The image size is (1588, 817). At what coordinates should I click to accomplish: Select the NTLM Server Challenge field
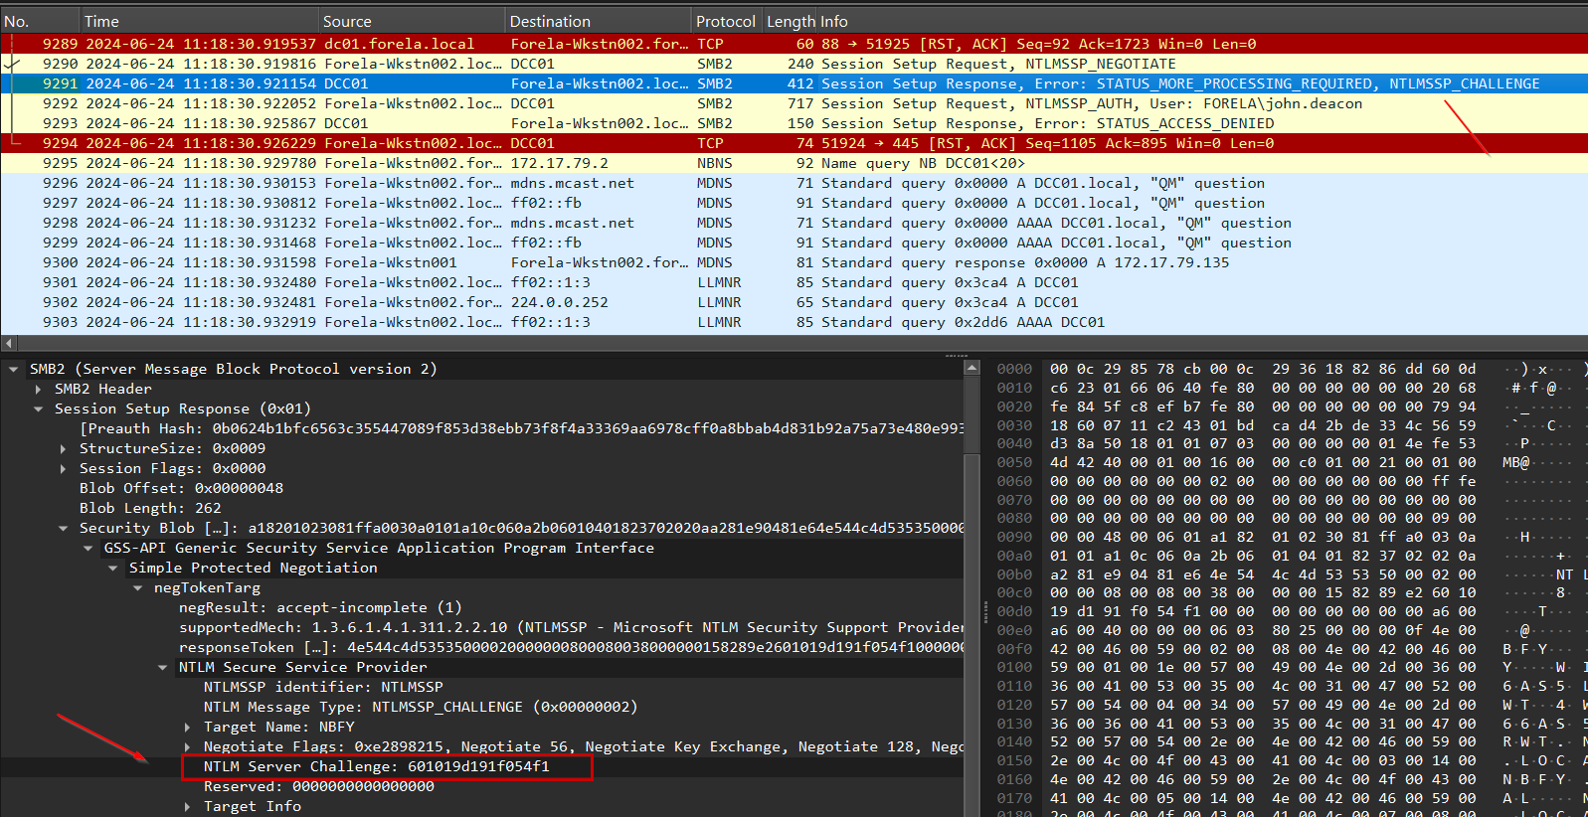(376, 766)
